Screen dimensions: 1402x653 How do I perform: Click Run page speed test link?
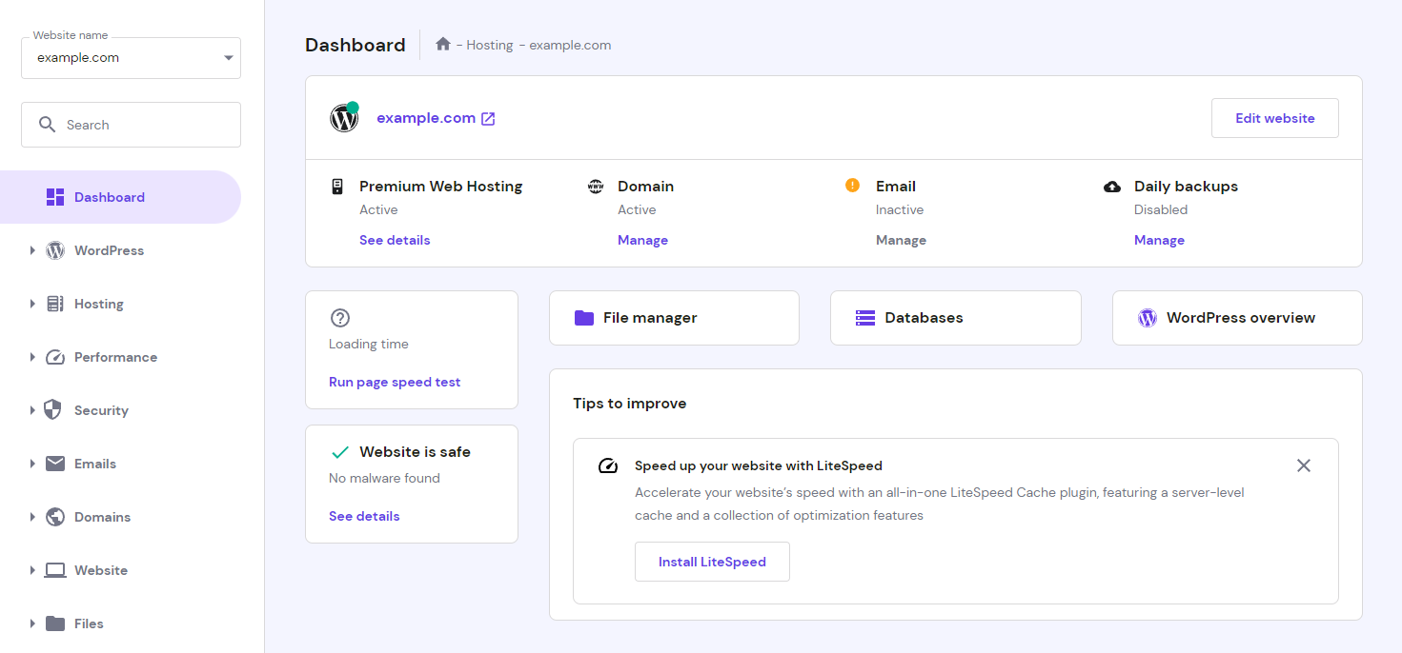pyautogui.click(x=395, y=382)
